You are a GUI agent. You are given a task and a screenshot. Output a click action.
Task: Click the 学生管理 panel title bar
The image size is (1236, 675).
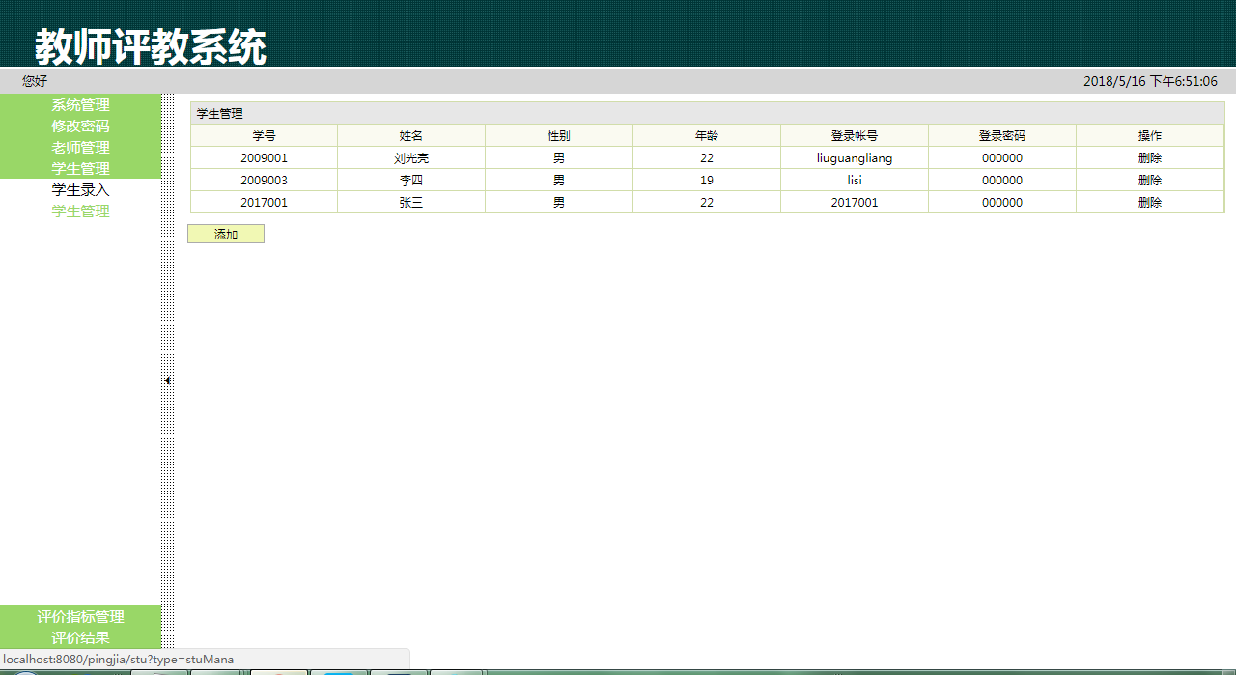(x=707, y=114)
